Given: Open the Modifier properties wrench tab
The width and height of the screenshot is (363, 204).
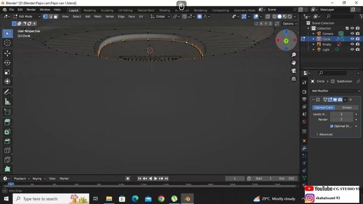Looking at the screenshot, I should pyautogui.click(x=304, y=148).
